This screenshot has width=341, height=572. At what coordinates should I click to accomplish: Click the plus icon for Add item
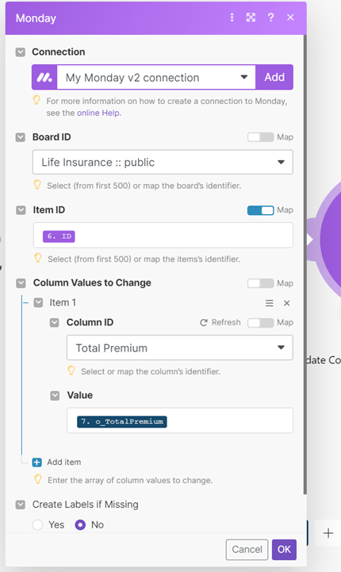(x=36, y=463)
